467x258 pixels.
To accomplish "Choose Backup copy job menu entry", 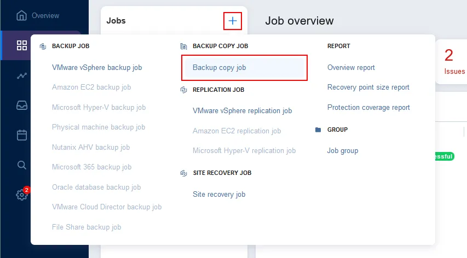I will (219, 68).
